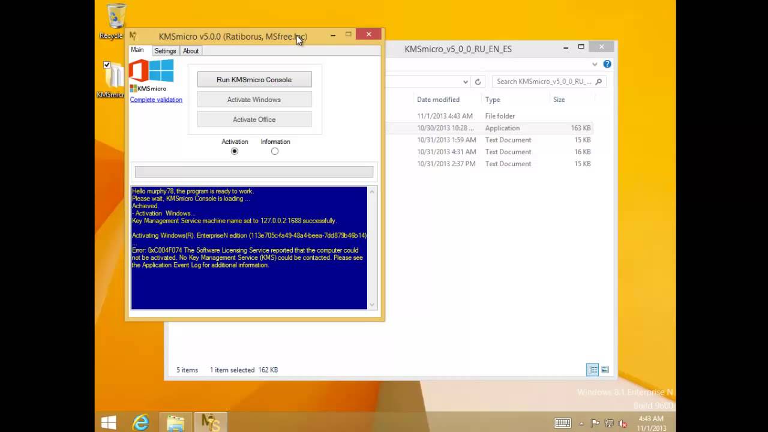Image resolution: width=768 pixels, height=432 pixels.
Task: Click the KMSmicro taskbar button
Action: pos(211,423)
